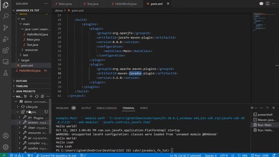Open the OUTPUT panel tab
This screenshot has width=279, height=157.
[x=86, y=108]
